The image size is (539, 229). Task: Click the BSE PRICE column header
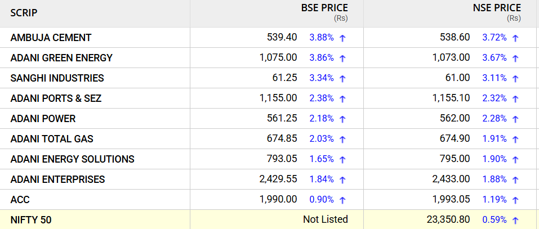[324, 8]
